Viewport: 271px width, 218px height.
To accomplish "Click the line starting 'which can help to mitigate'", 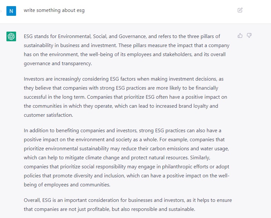I will (117, 158).
